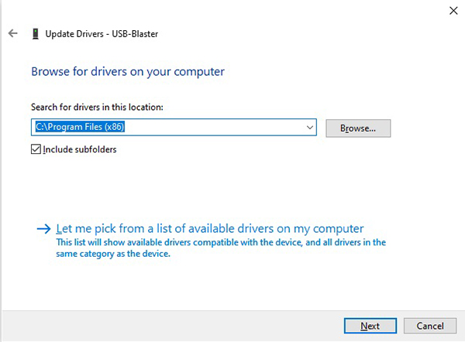
Task: Expand the driver location dropdown arrow
Action: pos(310,128)
